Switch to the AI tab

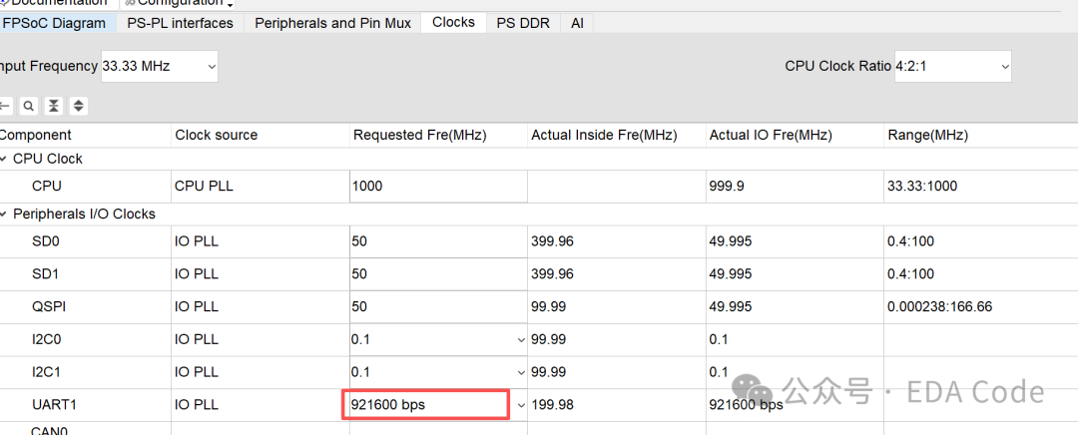[x=577, y=23]
